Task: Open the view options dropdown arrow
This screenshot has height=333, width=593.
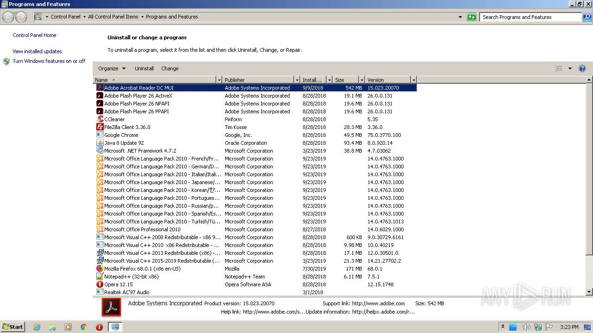Action: [570, 68]
